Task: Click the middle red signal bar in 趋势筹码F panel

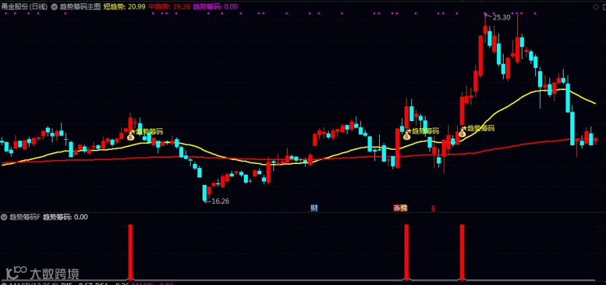Action: point(407,252)
